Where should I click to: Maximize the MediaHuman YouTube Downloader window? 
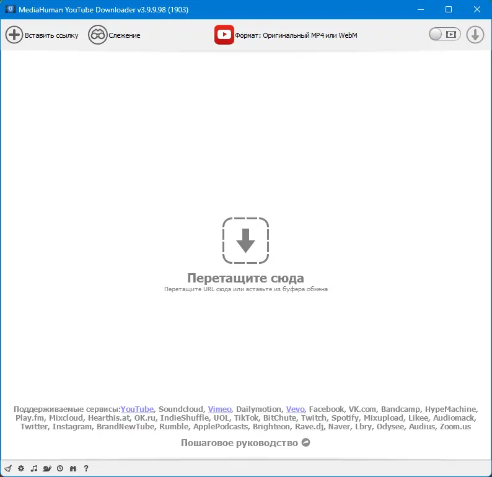(x=449, y=9)
